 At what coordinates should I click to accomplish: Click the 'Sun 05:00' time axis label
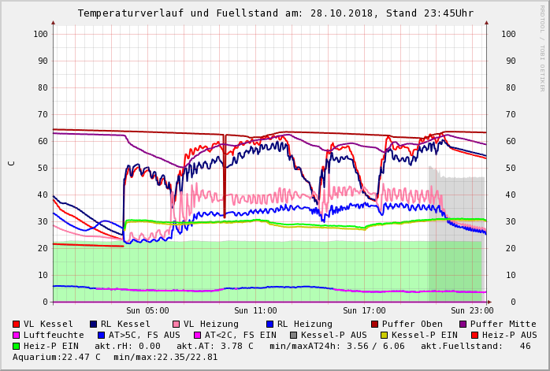tap(147, 311)
